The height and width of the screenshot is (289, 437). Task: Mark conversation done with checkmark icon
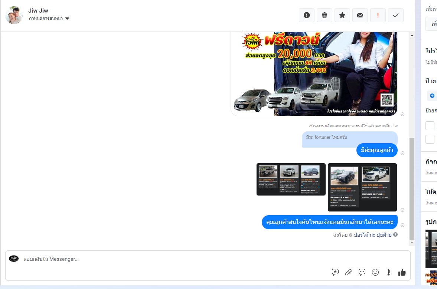[x=396, y=15]
